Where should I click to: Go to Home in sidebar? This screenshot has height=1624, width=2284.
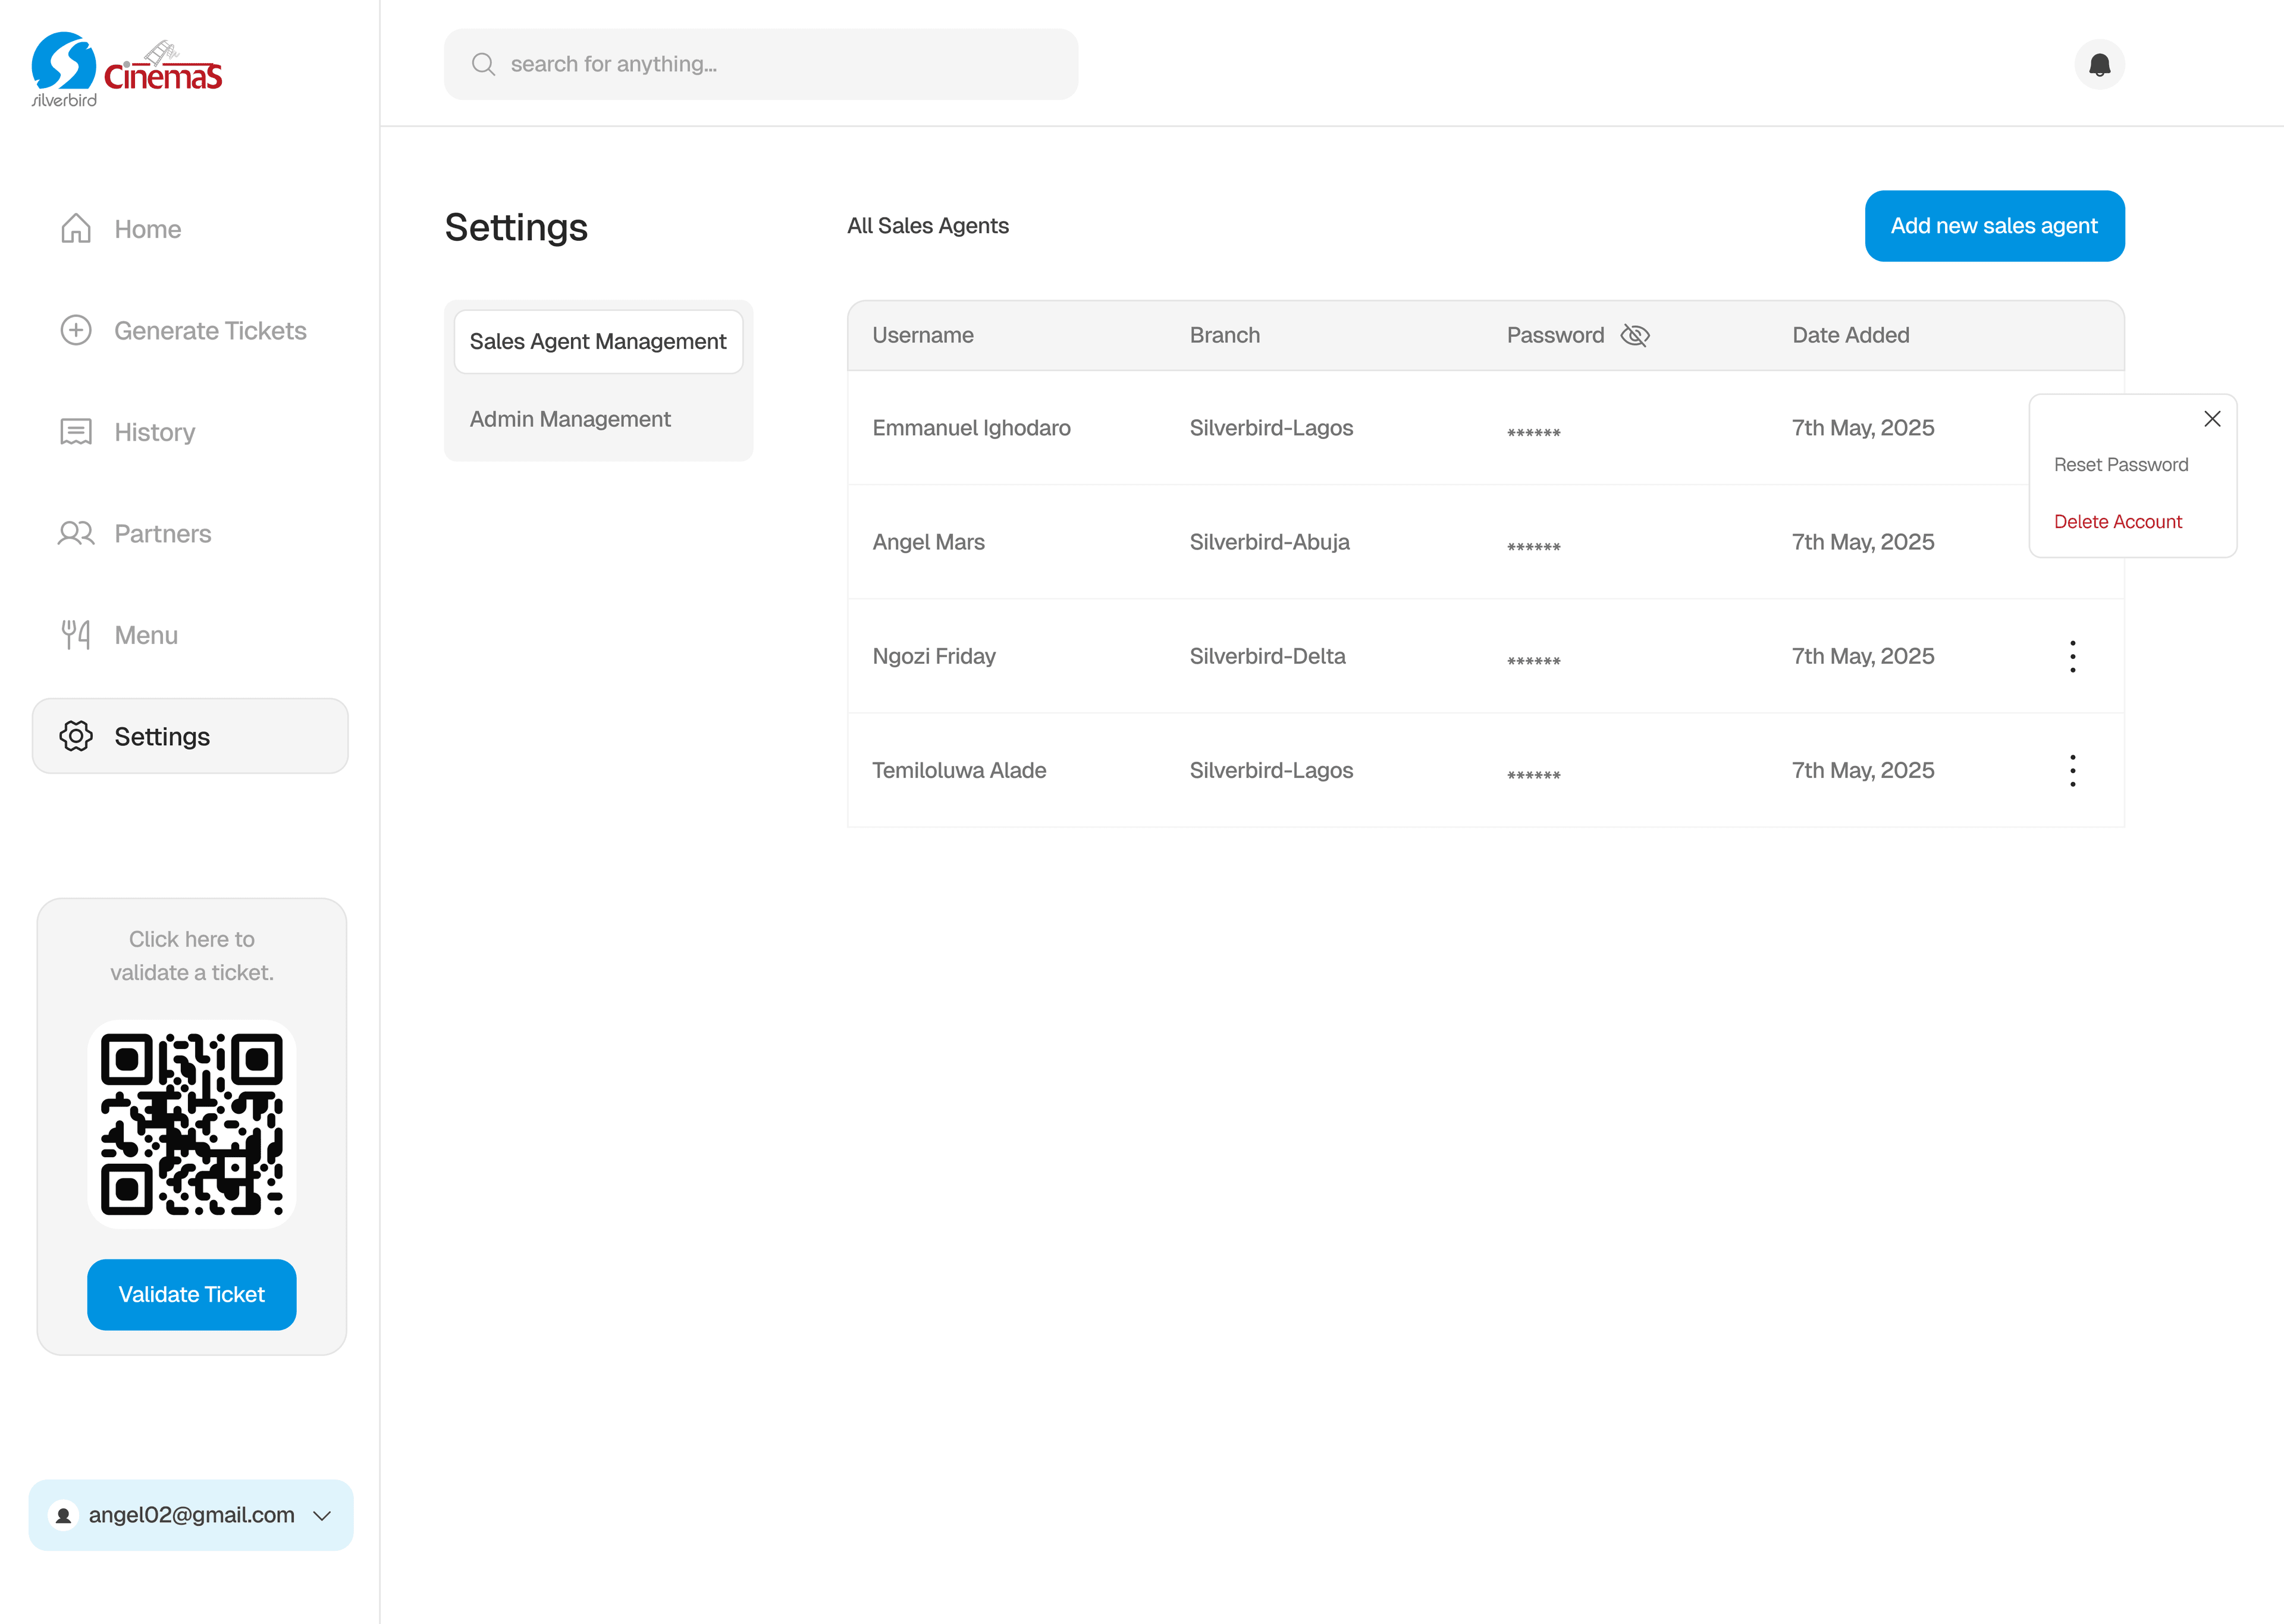point(190,229)
